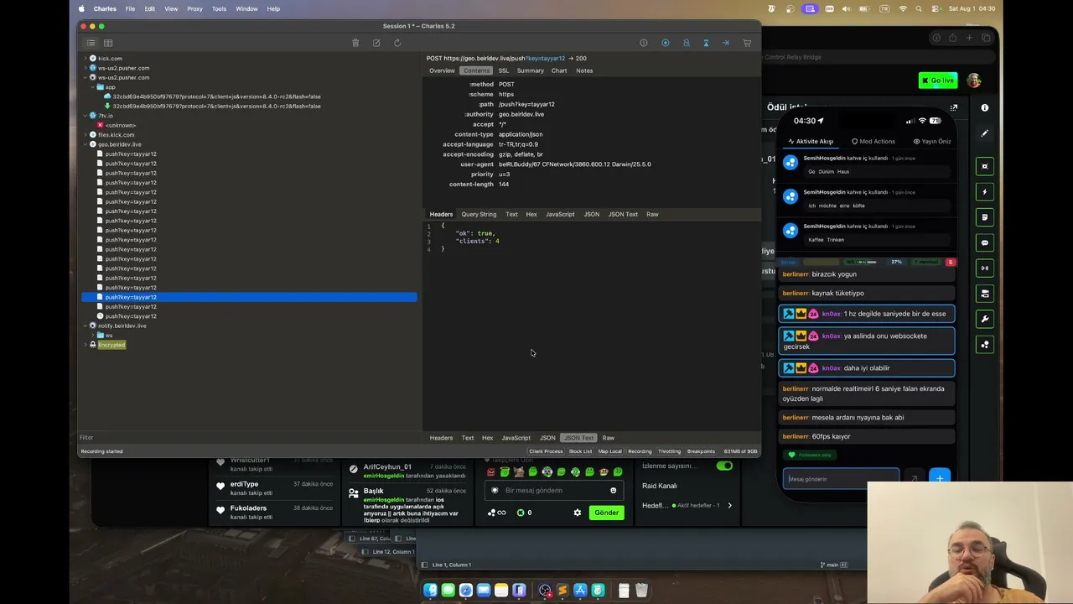Screen dimensions: 1073x604
Task: Select the Query String request tab
Action: click(479, 214)
